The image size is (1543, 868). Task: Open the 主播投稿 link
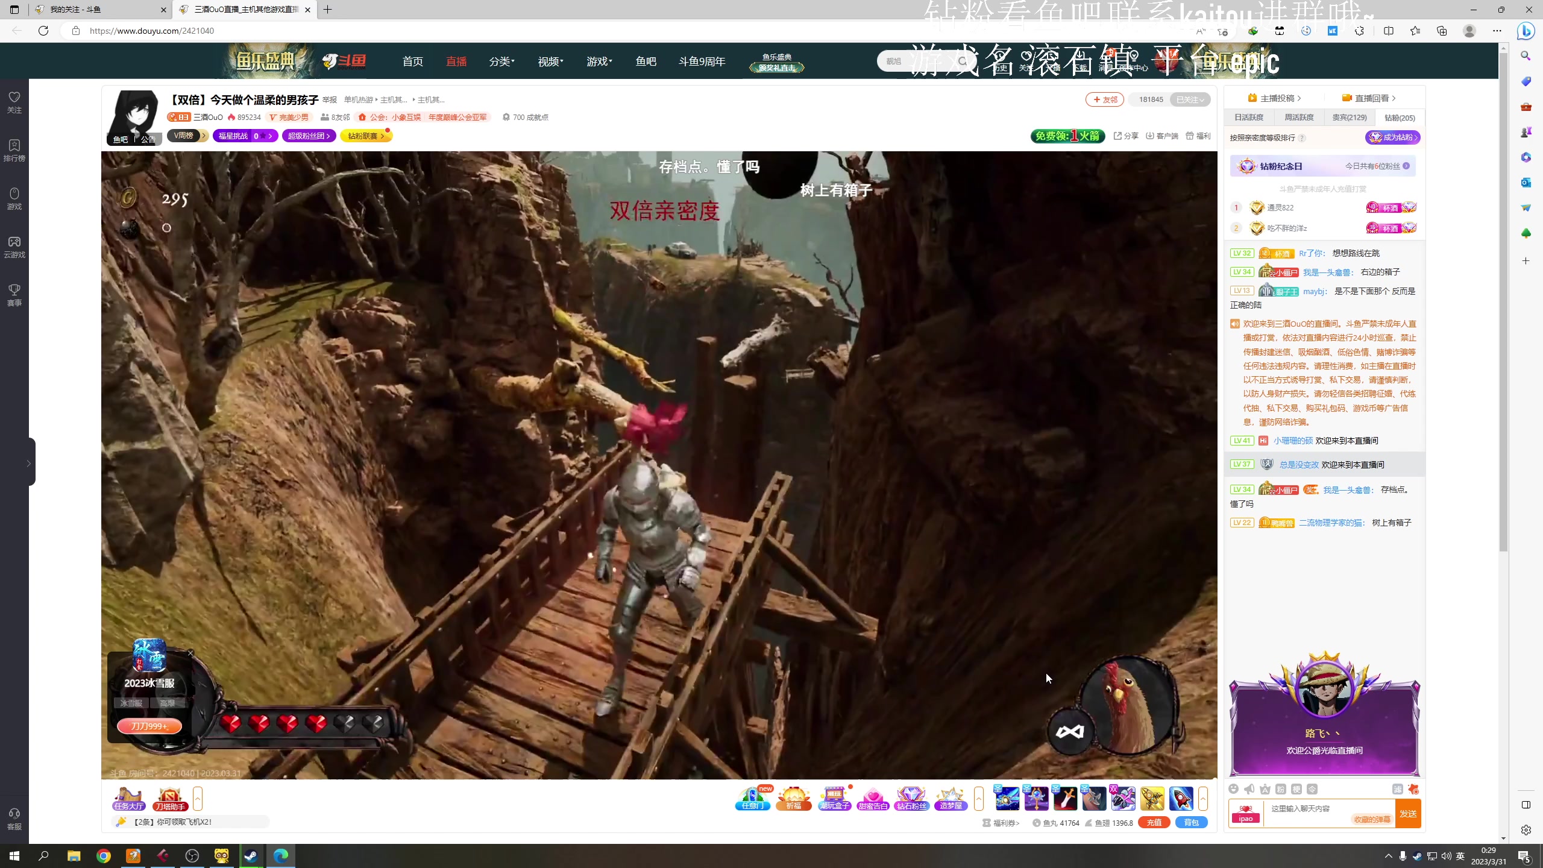1275,98
